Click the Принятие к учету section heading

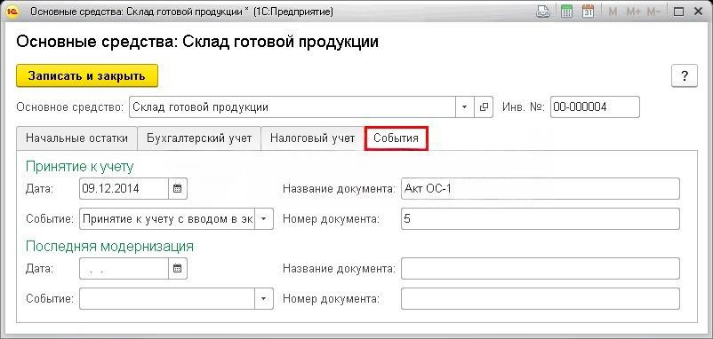[x=80, y=167]
